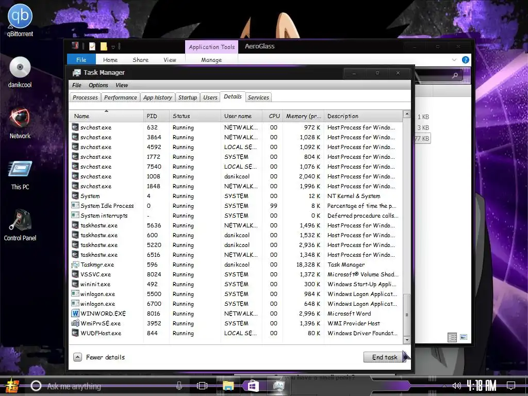The height and width of the screenshot is (396, 528).
Task: Sort by the CPU column header
Action: click(x=273, y=116)
